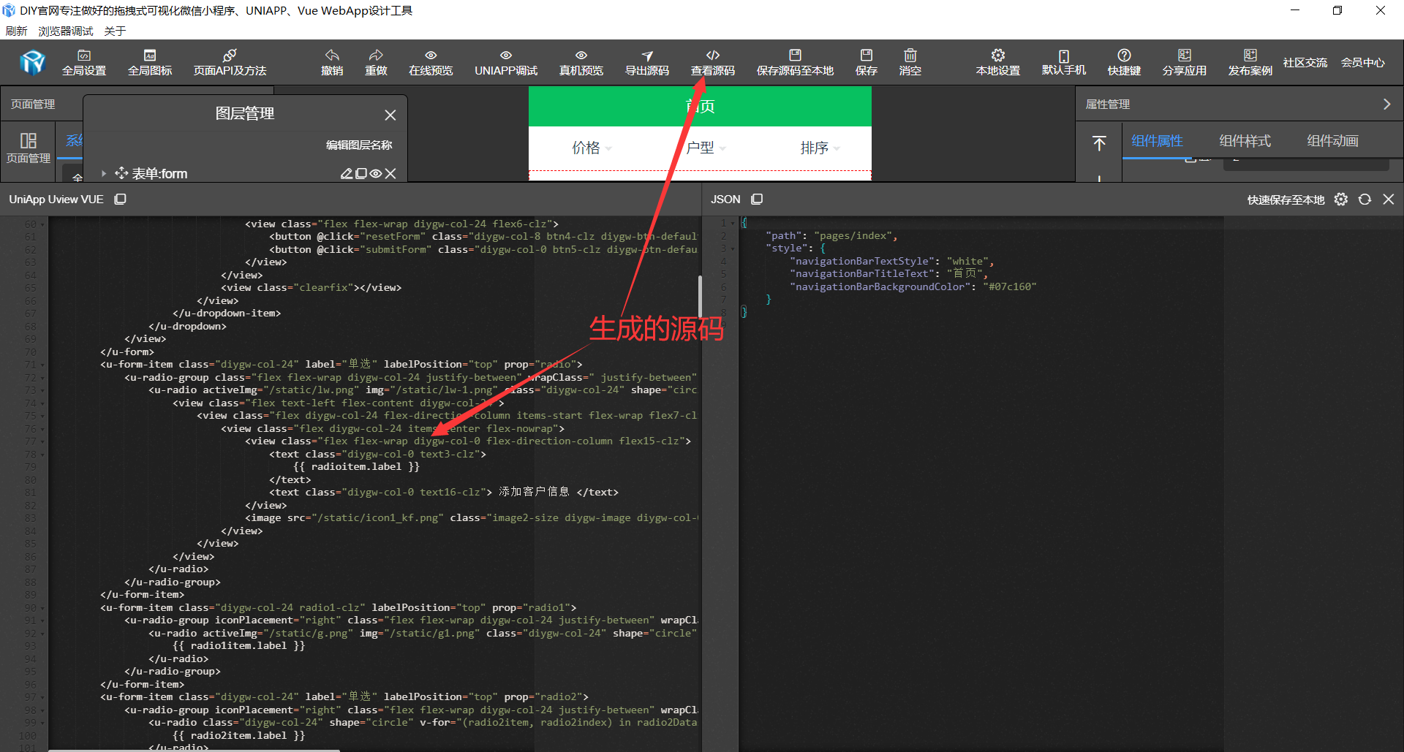Click code text 添加客户信息

click(534, 492)
